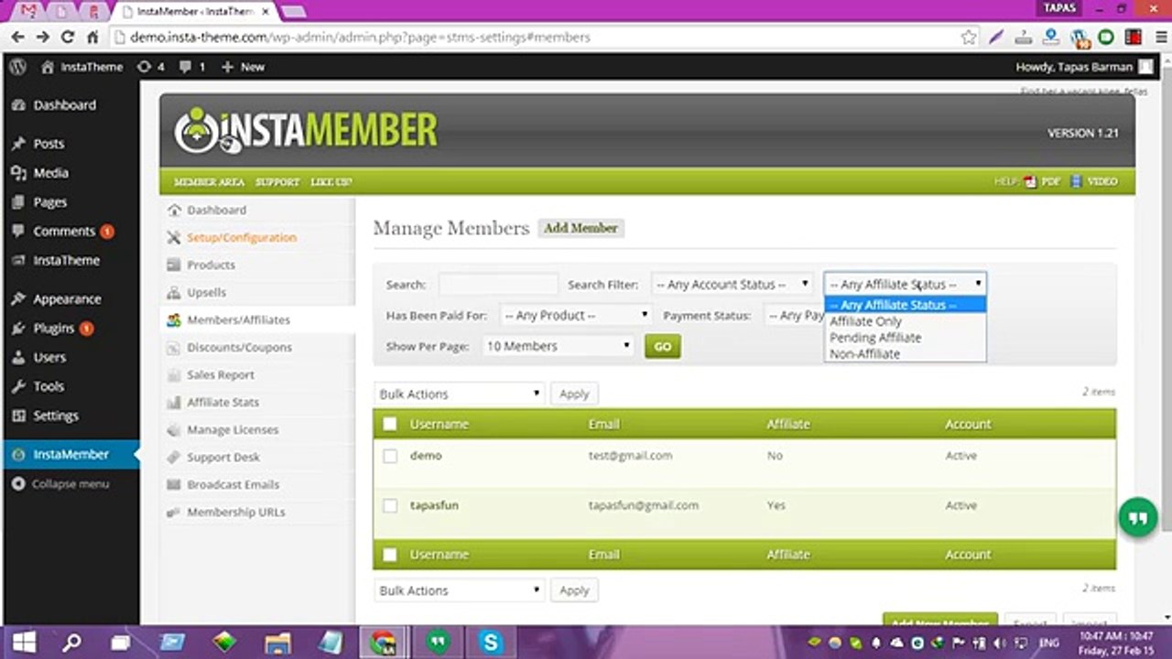
Task: Open Setup/Configuration in InstaMember menu
Action: (242, 237)
